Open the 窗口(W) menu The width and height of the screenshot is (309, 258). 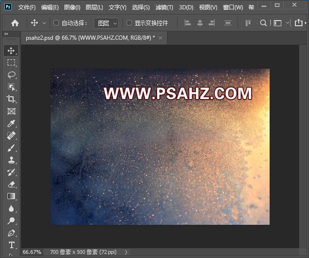point(233,7)
